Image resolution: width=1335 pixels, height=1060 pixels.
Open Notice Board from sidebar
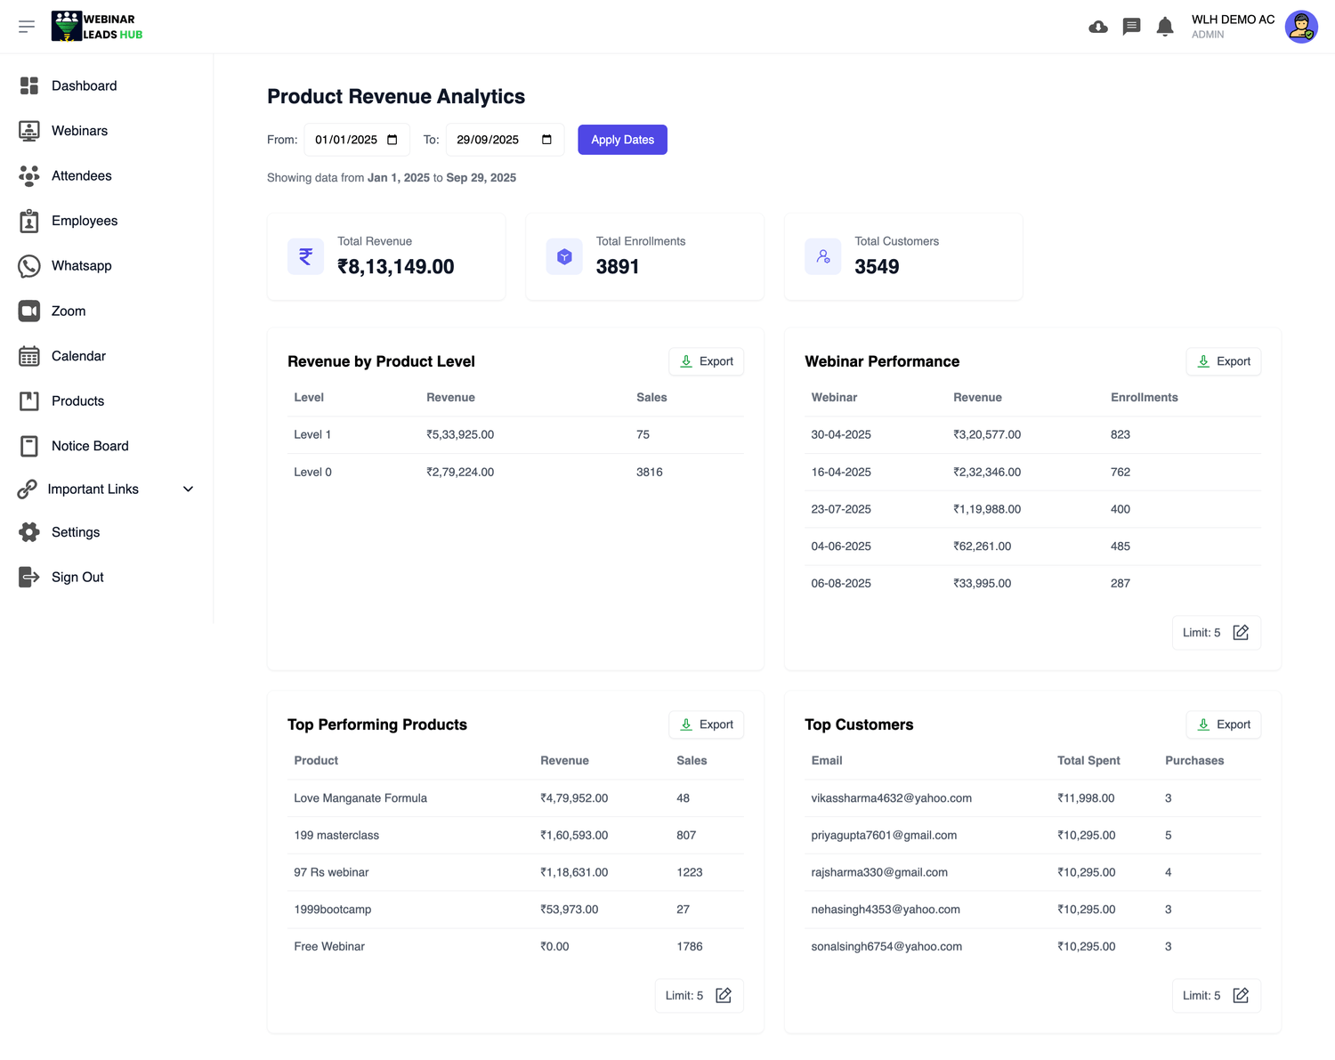(x=89, y=446)
